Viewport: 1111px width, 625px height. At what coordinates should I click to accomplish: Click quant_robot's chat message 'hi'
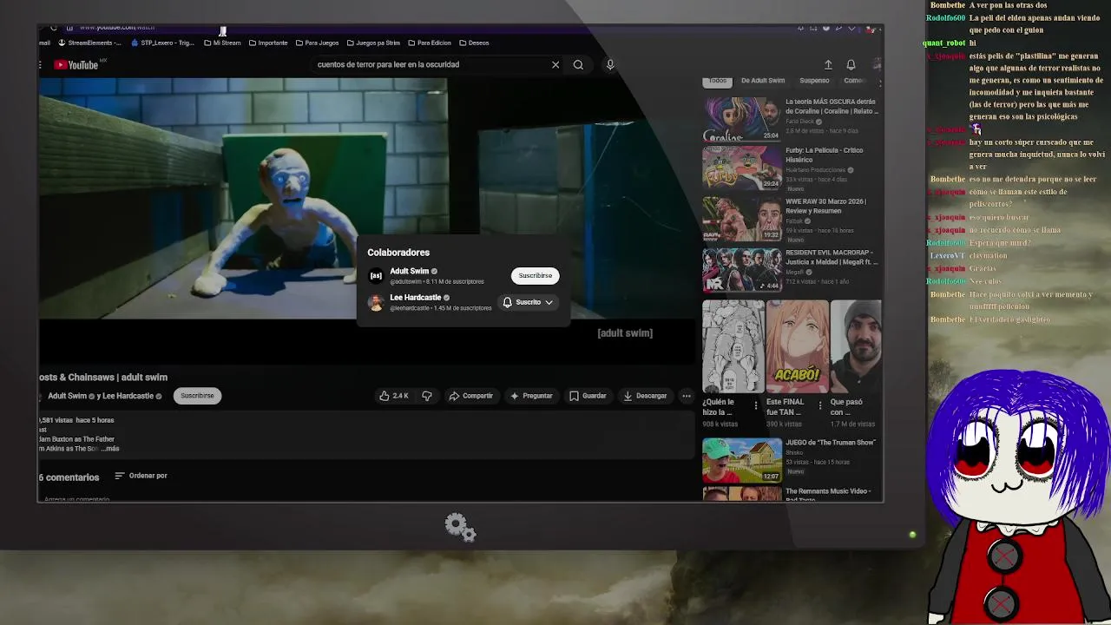[973, 43]
